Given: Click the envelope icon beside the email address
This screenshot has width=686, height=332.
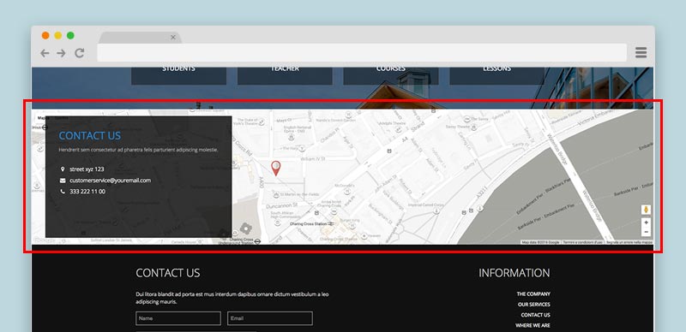Looking at the screenshot, I should point(63,181).
